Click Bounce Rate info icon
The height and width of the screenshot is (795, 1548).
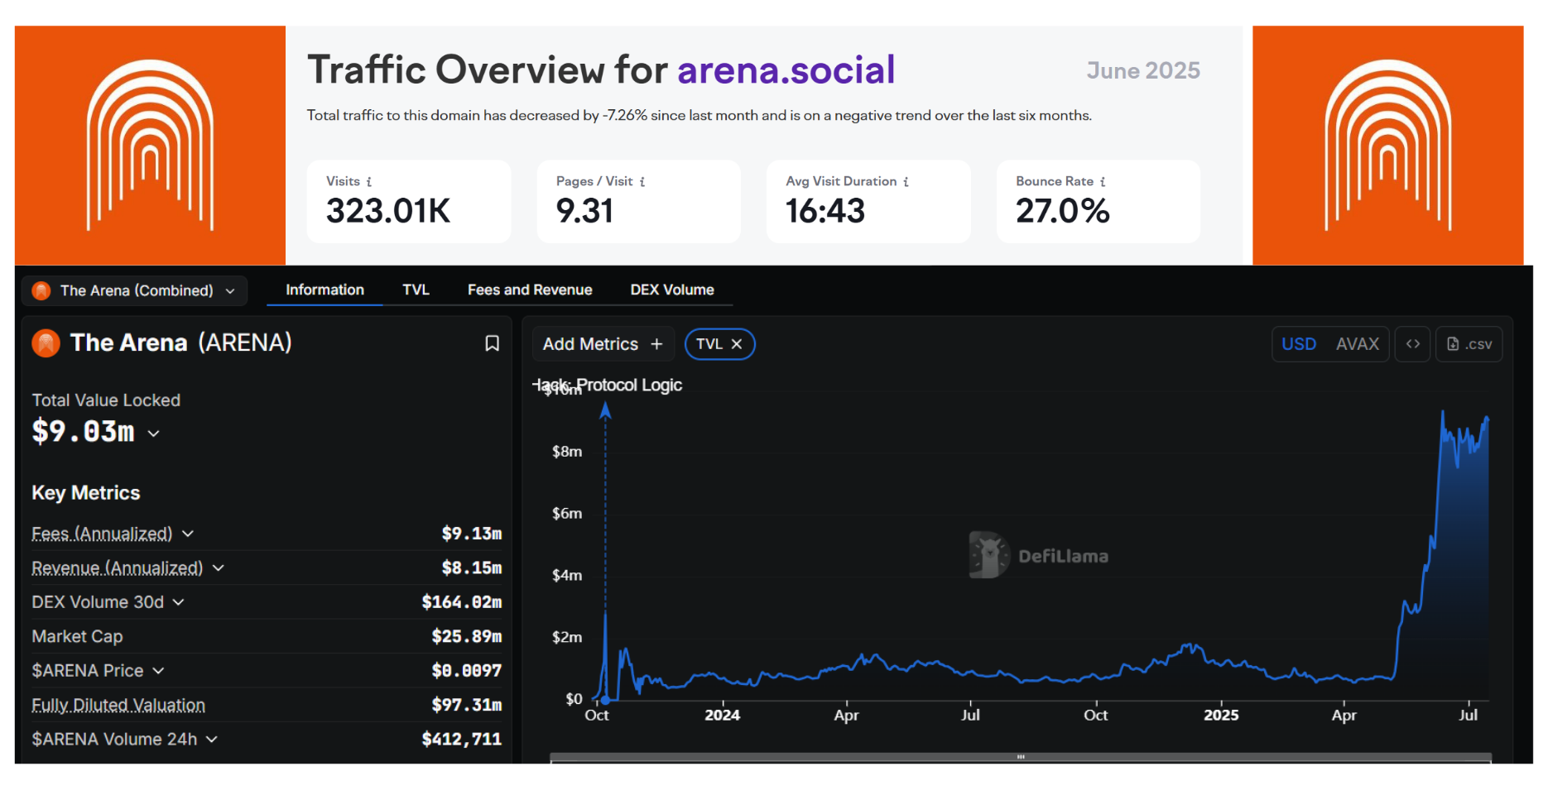1103,182
